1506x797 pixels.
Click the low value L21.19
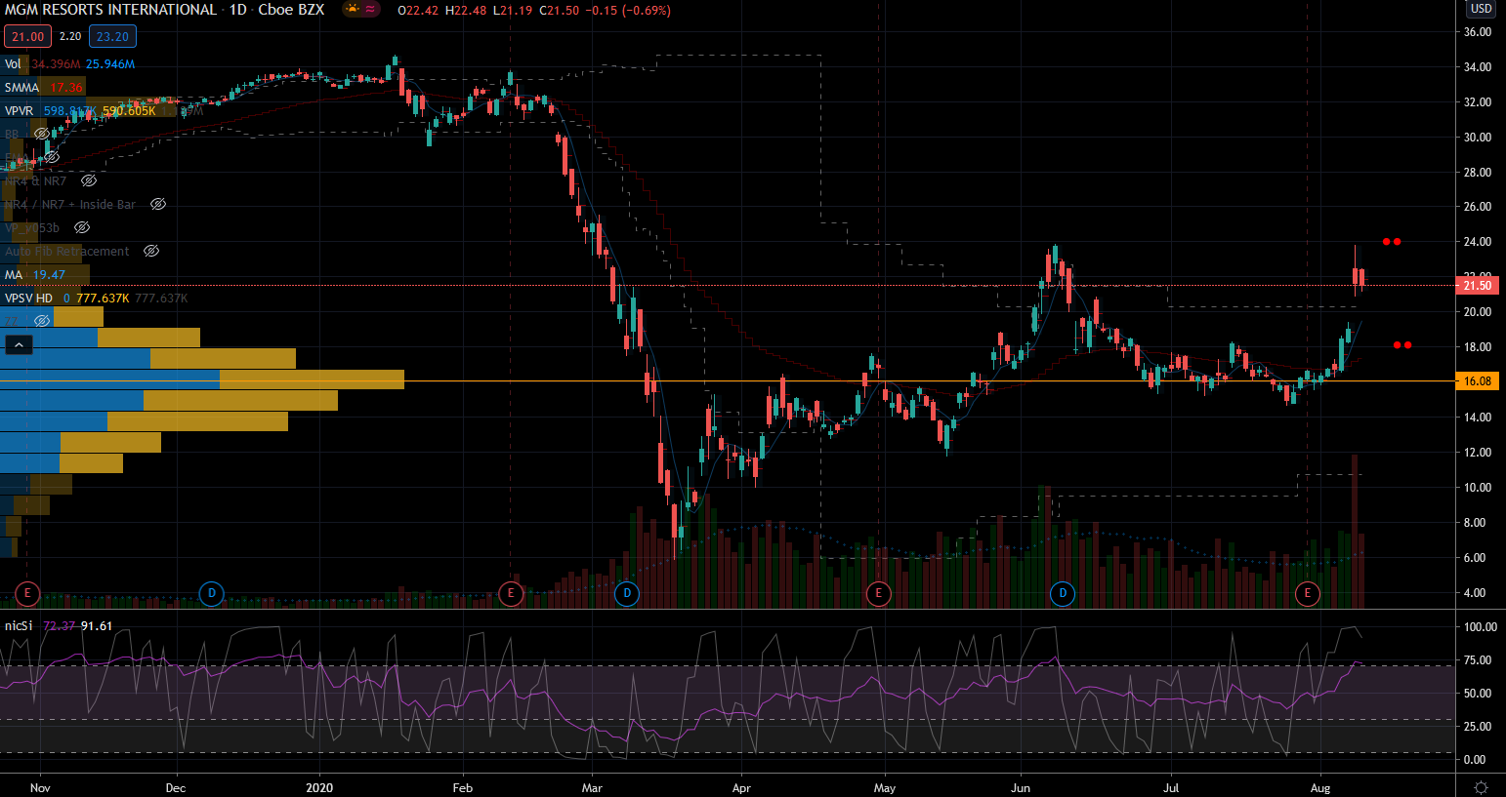(511, 10)
